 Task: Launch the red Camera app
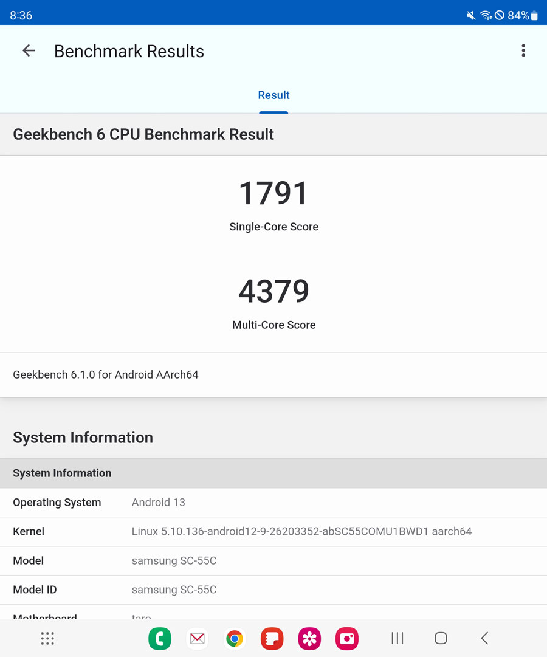coord(346,639)
